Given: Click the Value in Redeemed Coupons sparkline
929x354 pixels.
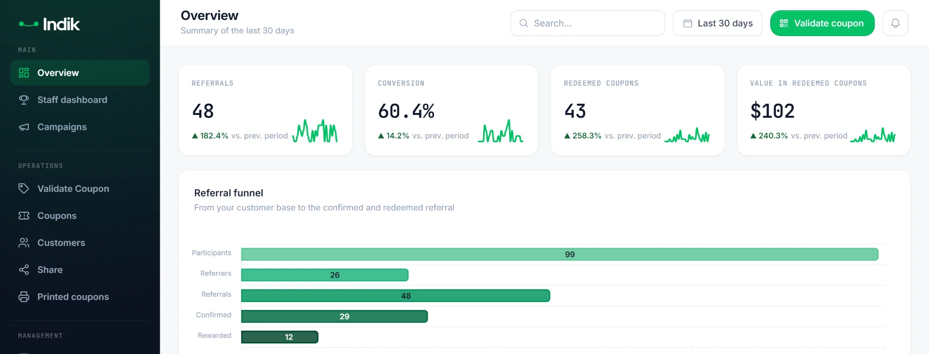Looking at the screenshot, I should coord(873,135).
